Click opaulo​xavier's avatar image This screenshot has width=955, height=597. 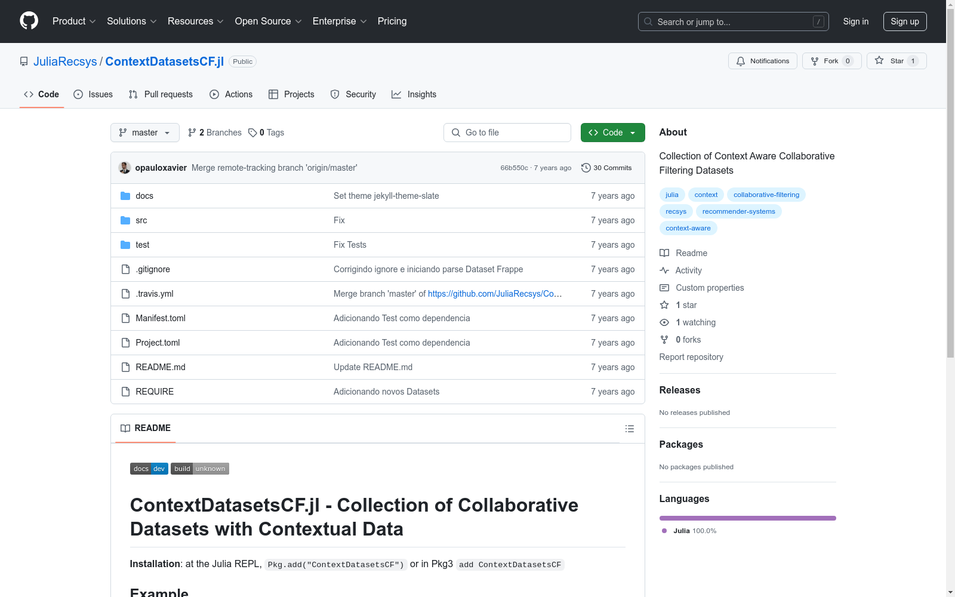(x=125, y=168)
